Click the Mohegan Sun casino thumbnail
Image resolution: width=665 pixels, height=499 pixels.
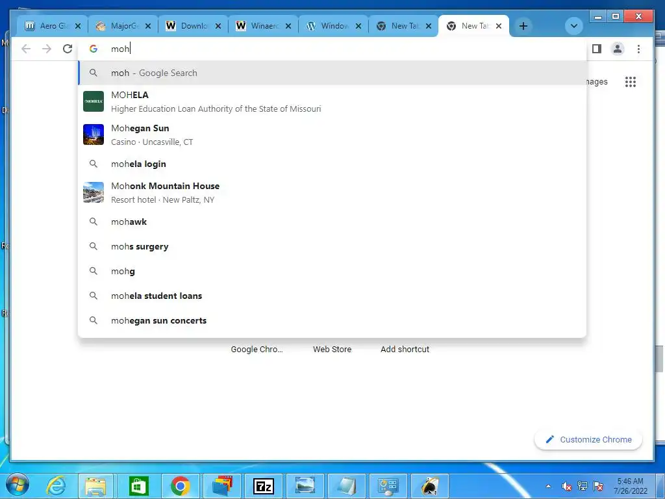pos(94,134)
